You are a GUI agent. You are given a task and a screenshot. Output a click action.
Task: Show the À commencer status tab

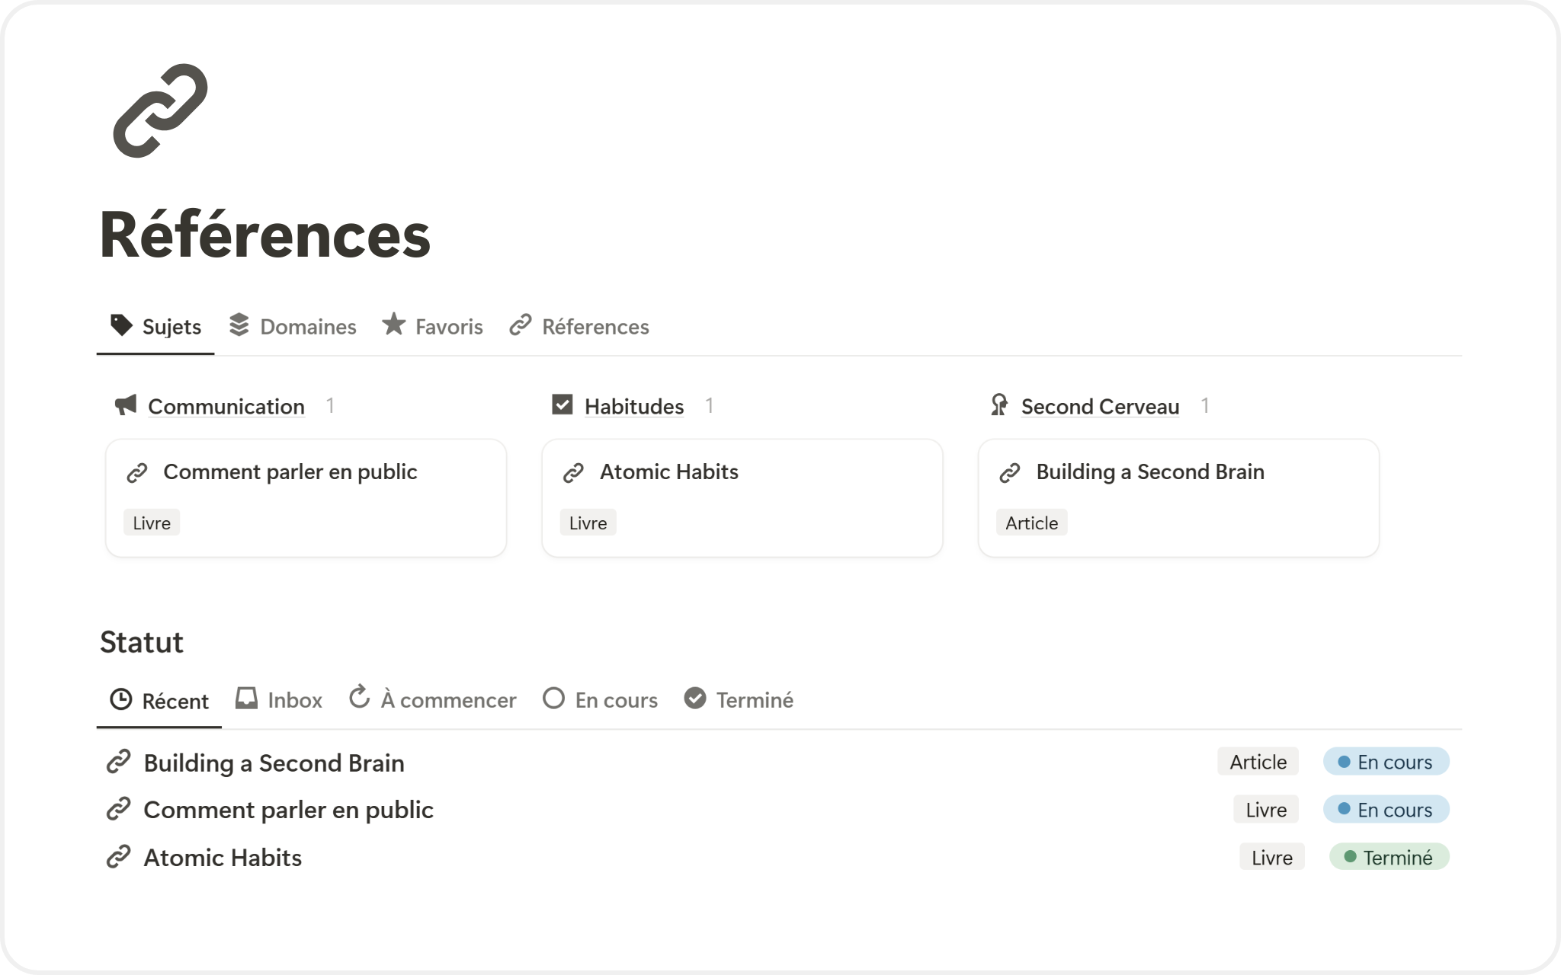[x=432, y=700]
